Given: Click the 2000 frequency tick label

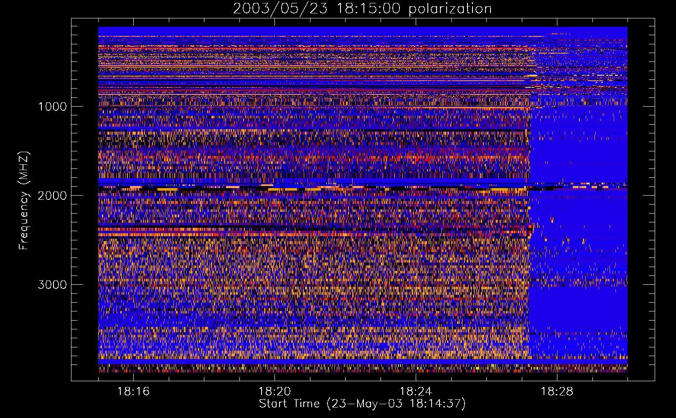Looking at the screenshot, I should (x=52, y=196).
